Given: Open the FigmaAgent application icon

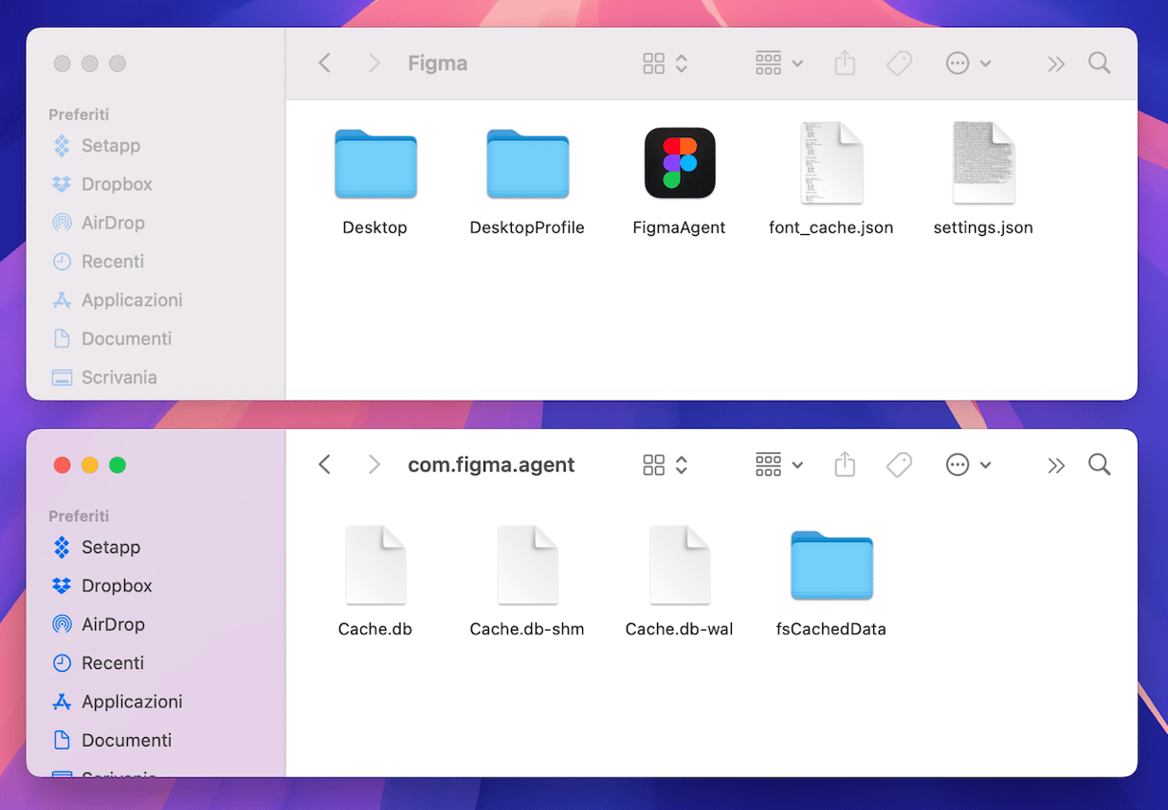Looking at the screenshot, I should coord(679,163).
